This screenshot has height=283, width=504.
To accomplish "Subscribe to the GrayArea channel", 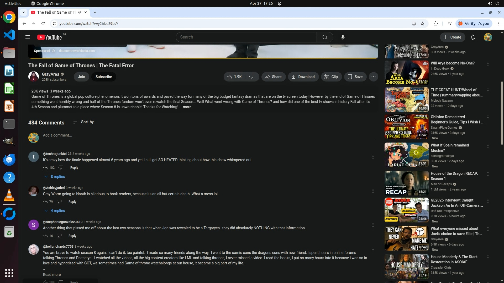I will pyautogui.click(x=103, y=77).
